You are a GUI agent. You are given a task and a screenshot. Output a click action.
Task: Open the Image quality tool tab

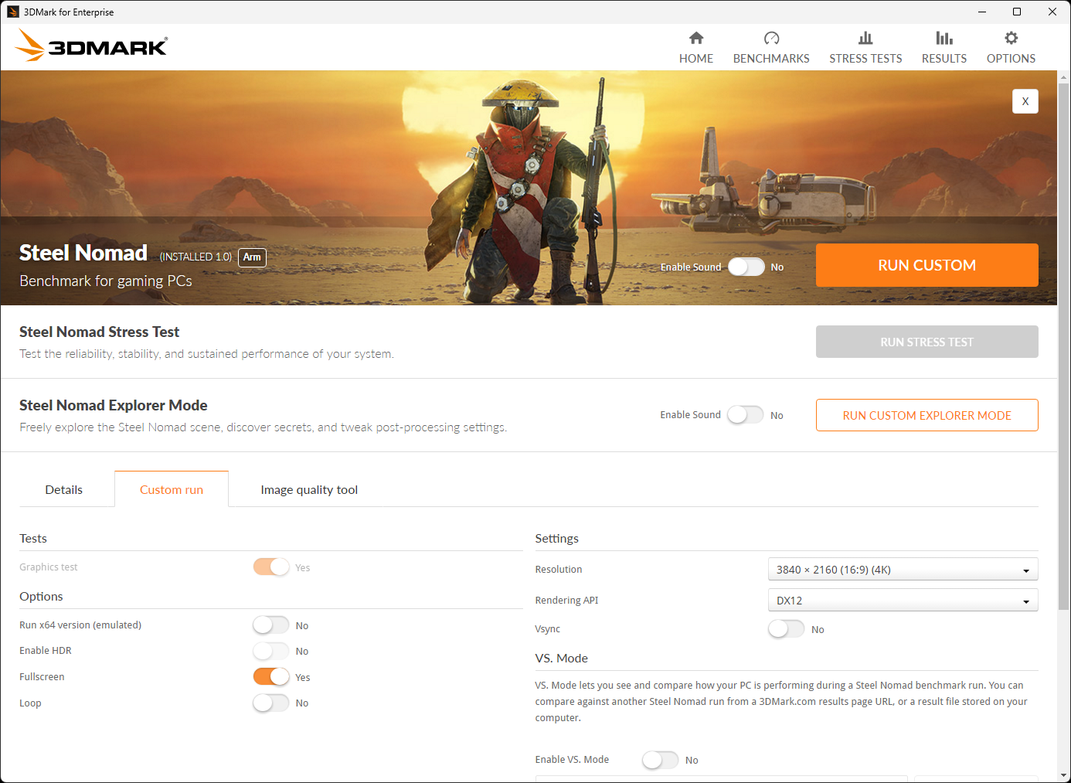tap(309, 489)
